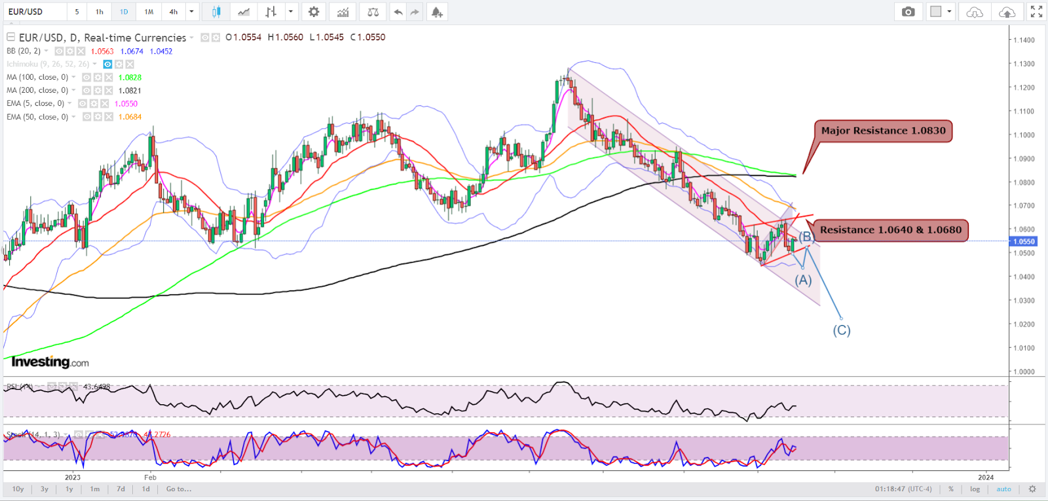Open chart properties gear at bottom right
1048x501 pixels.
click(x=1032, y=489)
